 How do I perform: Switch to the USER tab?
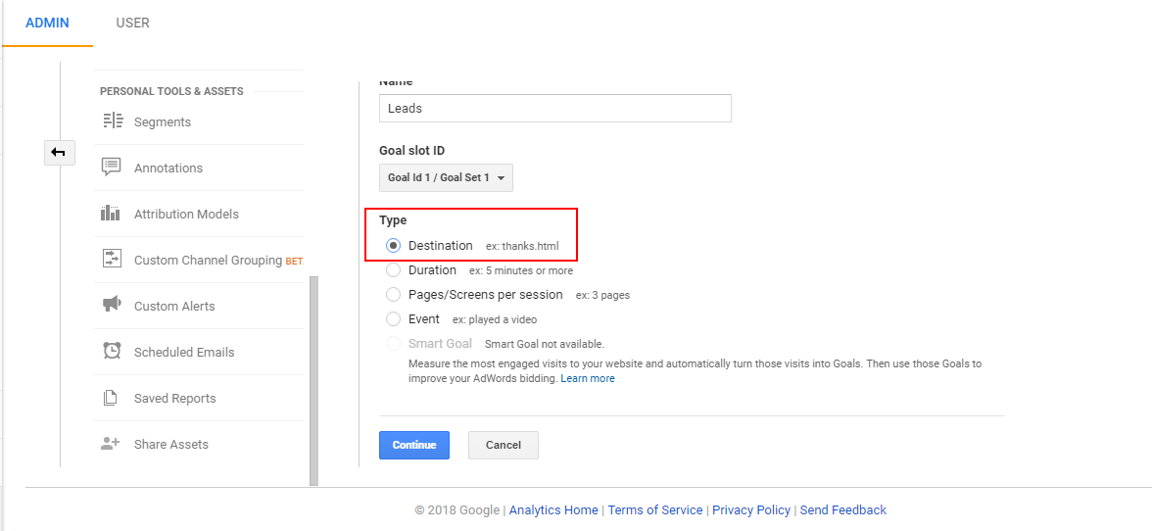point(132,23)
